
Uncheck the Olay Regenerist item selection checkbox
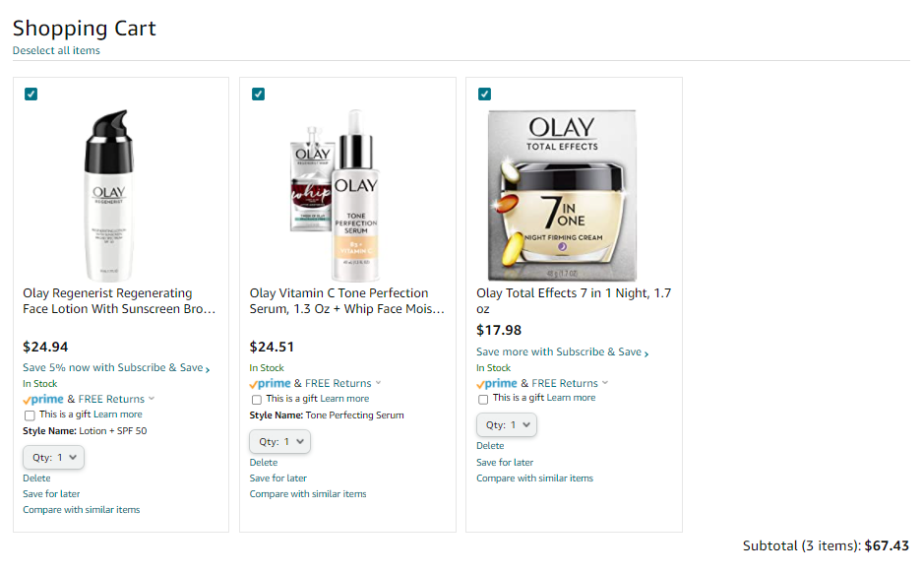coord(31,95)
